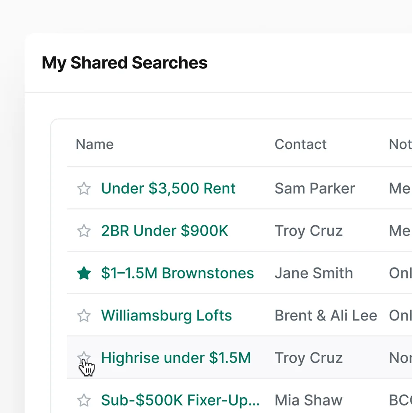Click Troy Cruz in Highrise row
The height and width of the screenshot is (413, 412).
308,358
